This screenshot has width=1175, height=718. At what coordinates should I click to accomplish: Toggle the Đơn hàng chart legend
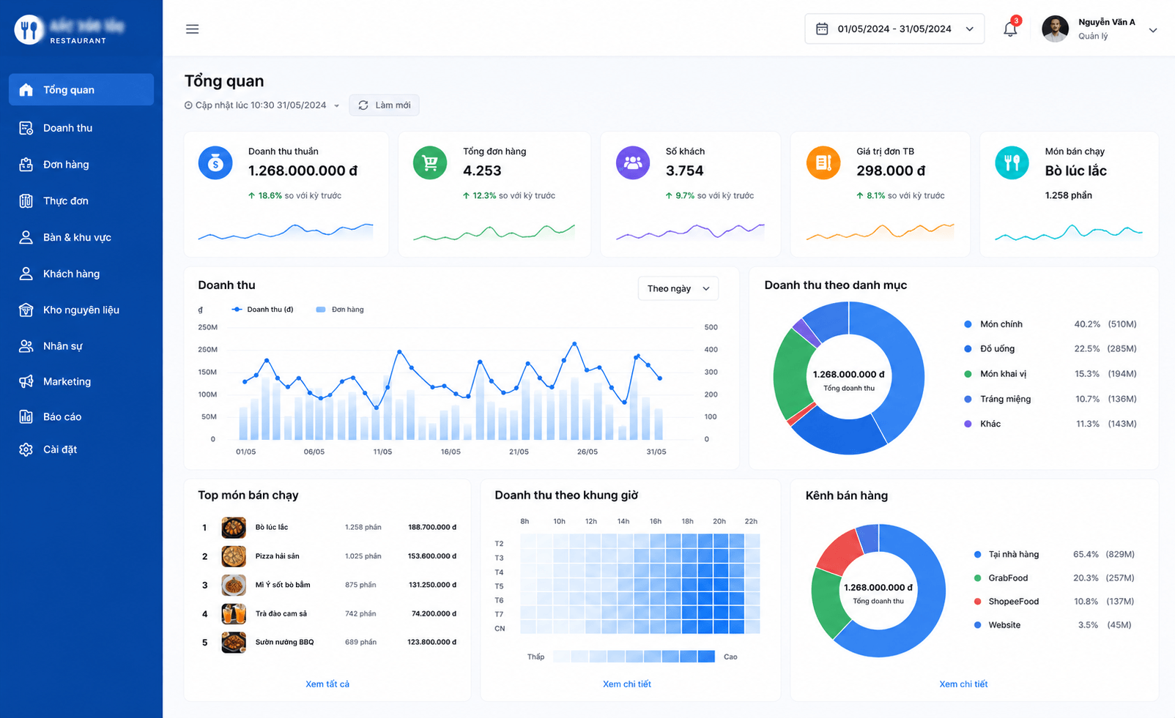340,310
